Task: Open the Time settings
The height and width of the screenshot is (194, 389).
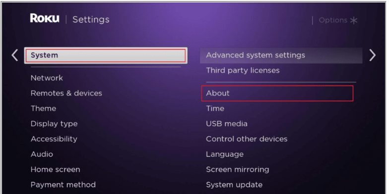Action: tap(215, 108)
